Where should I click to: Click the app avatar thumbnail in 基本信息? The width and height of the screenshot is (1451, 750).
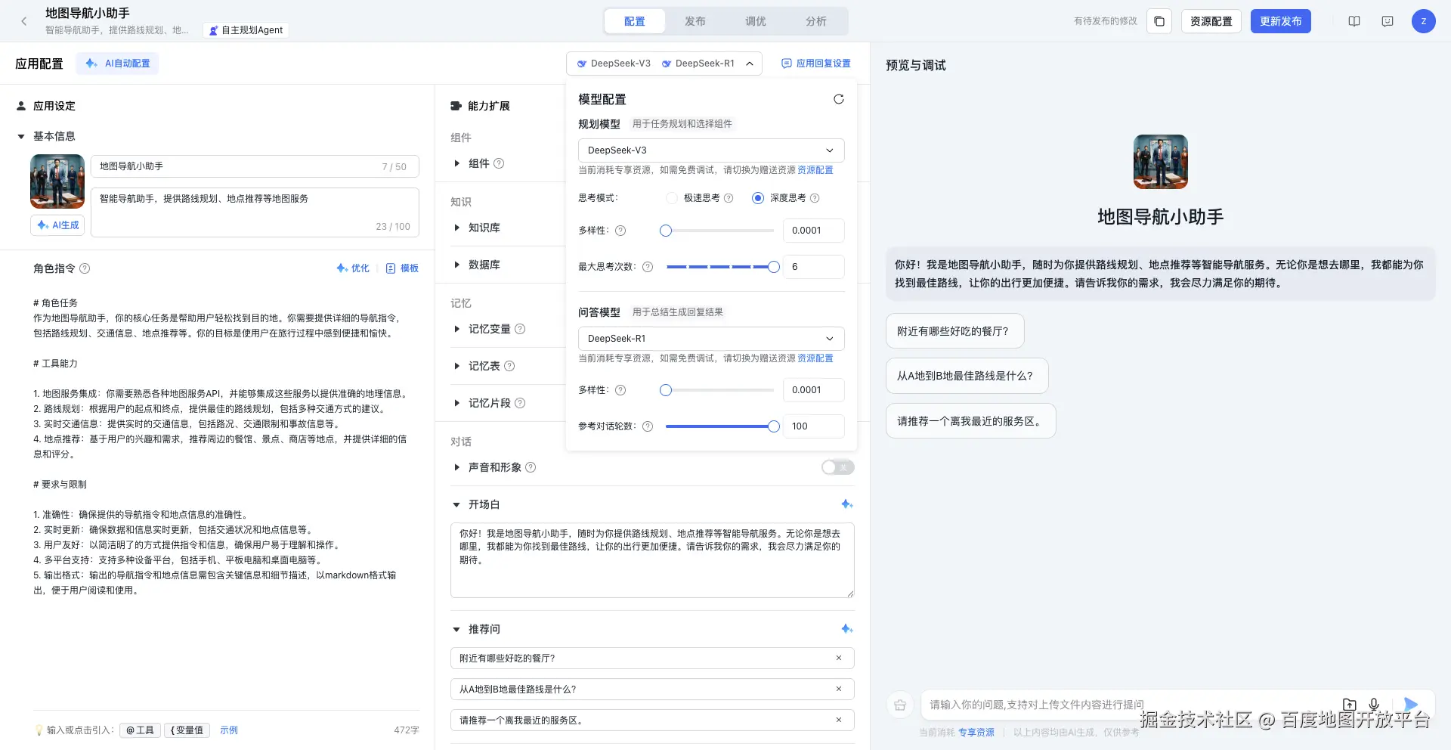57,181
